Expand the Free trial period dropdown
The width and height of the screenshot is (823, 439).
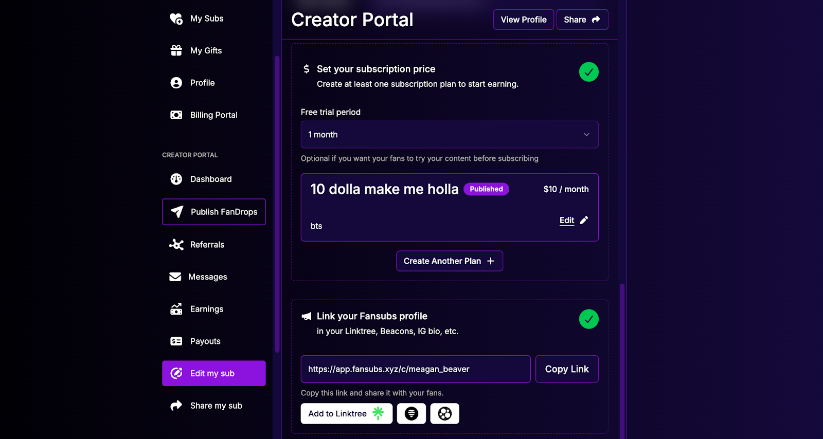449,135
